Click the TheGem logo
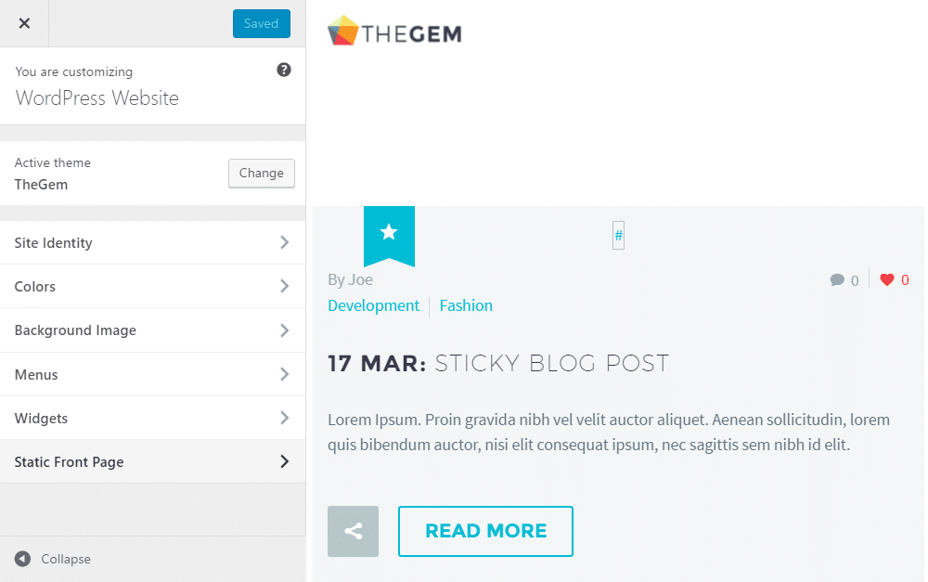The image size is (928, 582). [393, 31]
